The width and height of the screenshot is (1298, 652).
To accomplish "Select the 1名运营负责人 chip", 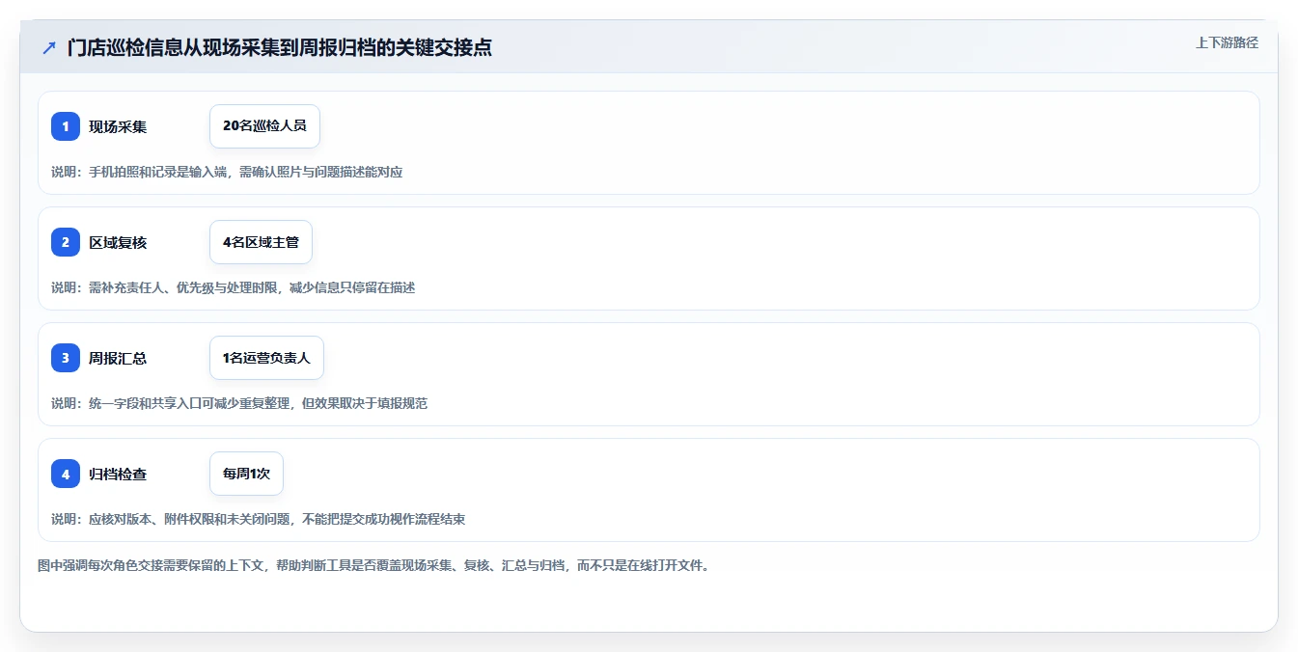I will 266,358.
